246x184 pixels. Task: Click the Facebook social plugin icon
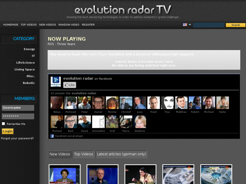(x=52, y=136)
